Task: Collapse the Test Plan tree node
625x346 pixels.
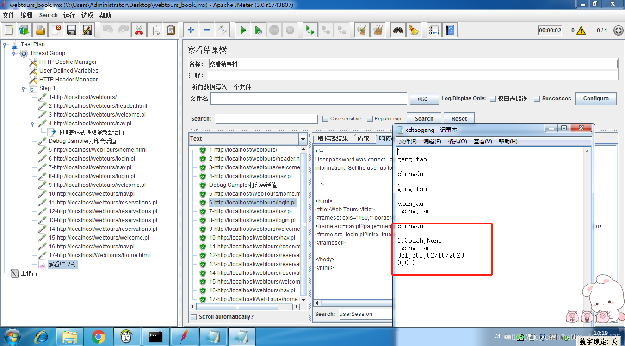Action: point(5,44)
